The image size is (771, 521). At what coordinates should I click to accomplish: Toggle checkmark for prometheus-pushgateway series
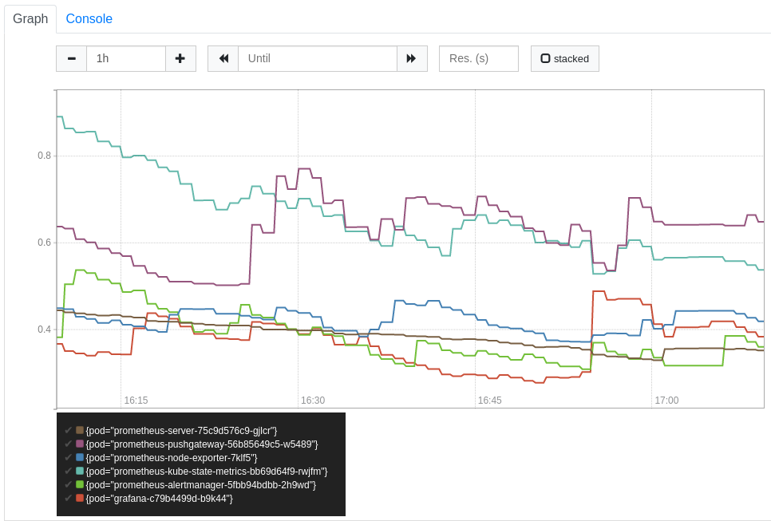point(68,444)
